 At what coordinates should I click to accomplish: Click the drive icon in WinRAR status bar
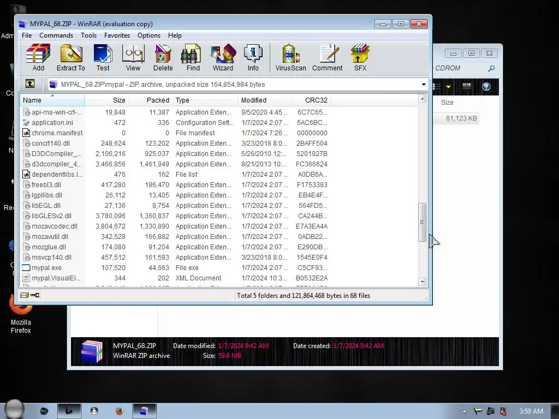point(24,295)
